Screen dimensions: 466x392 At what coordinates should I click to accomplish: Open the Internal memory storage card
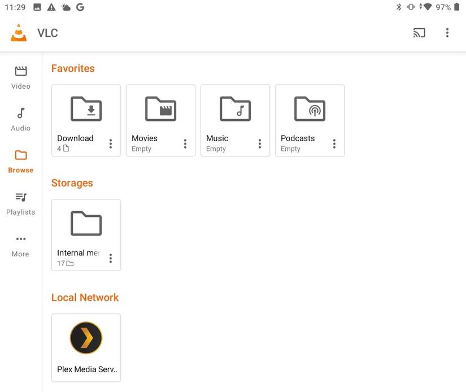click(x=86, y=224)
